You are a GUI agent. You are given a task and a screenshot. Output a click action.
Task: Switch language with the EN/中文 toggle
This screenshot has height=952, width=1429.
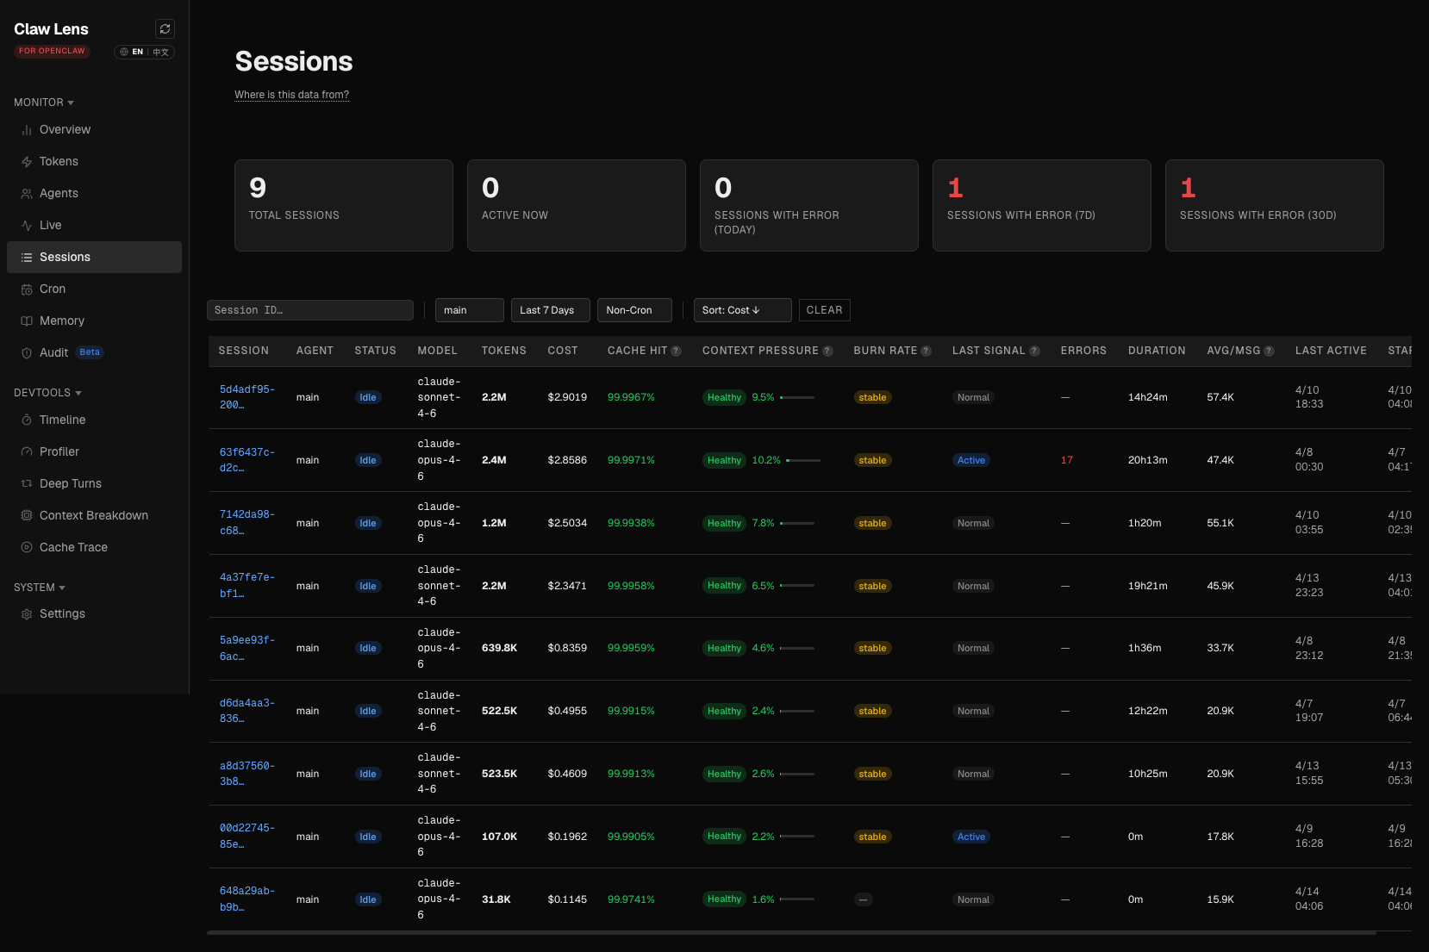[145, 52]
